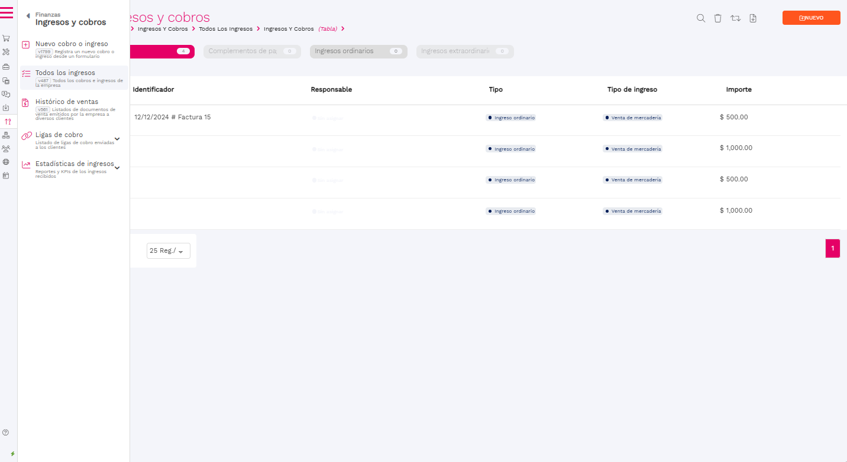Select Nuevo cobro o ingreso menu item
The height and width of the screenshot is (462, 847).
coord(72,44)
